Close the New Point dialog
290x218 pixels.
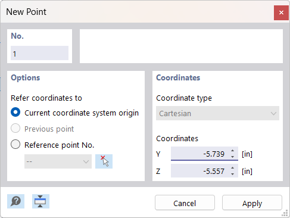[x=281, y=13]
